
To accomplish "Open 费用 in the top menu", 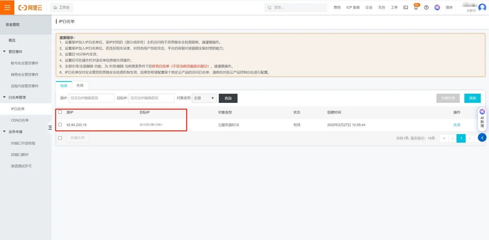I will point(337,7).
